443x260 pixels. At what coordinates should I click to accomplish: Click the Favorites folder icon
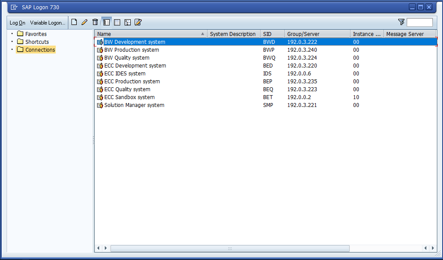pyautogui.click(x=20, y=34)
